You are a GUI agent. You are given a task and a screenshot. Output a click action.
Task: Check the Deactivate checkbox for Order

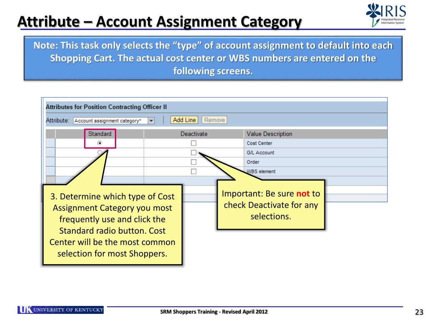194,162
